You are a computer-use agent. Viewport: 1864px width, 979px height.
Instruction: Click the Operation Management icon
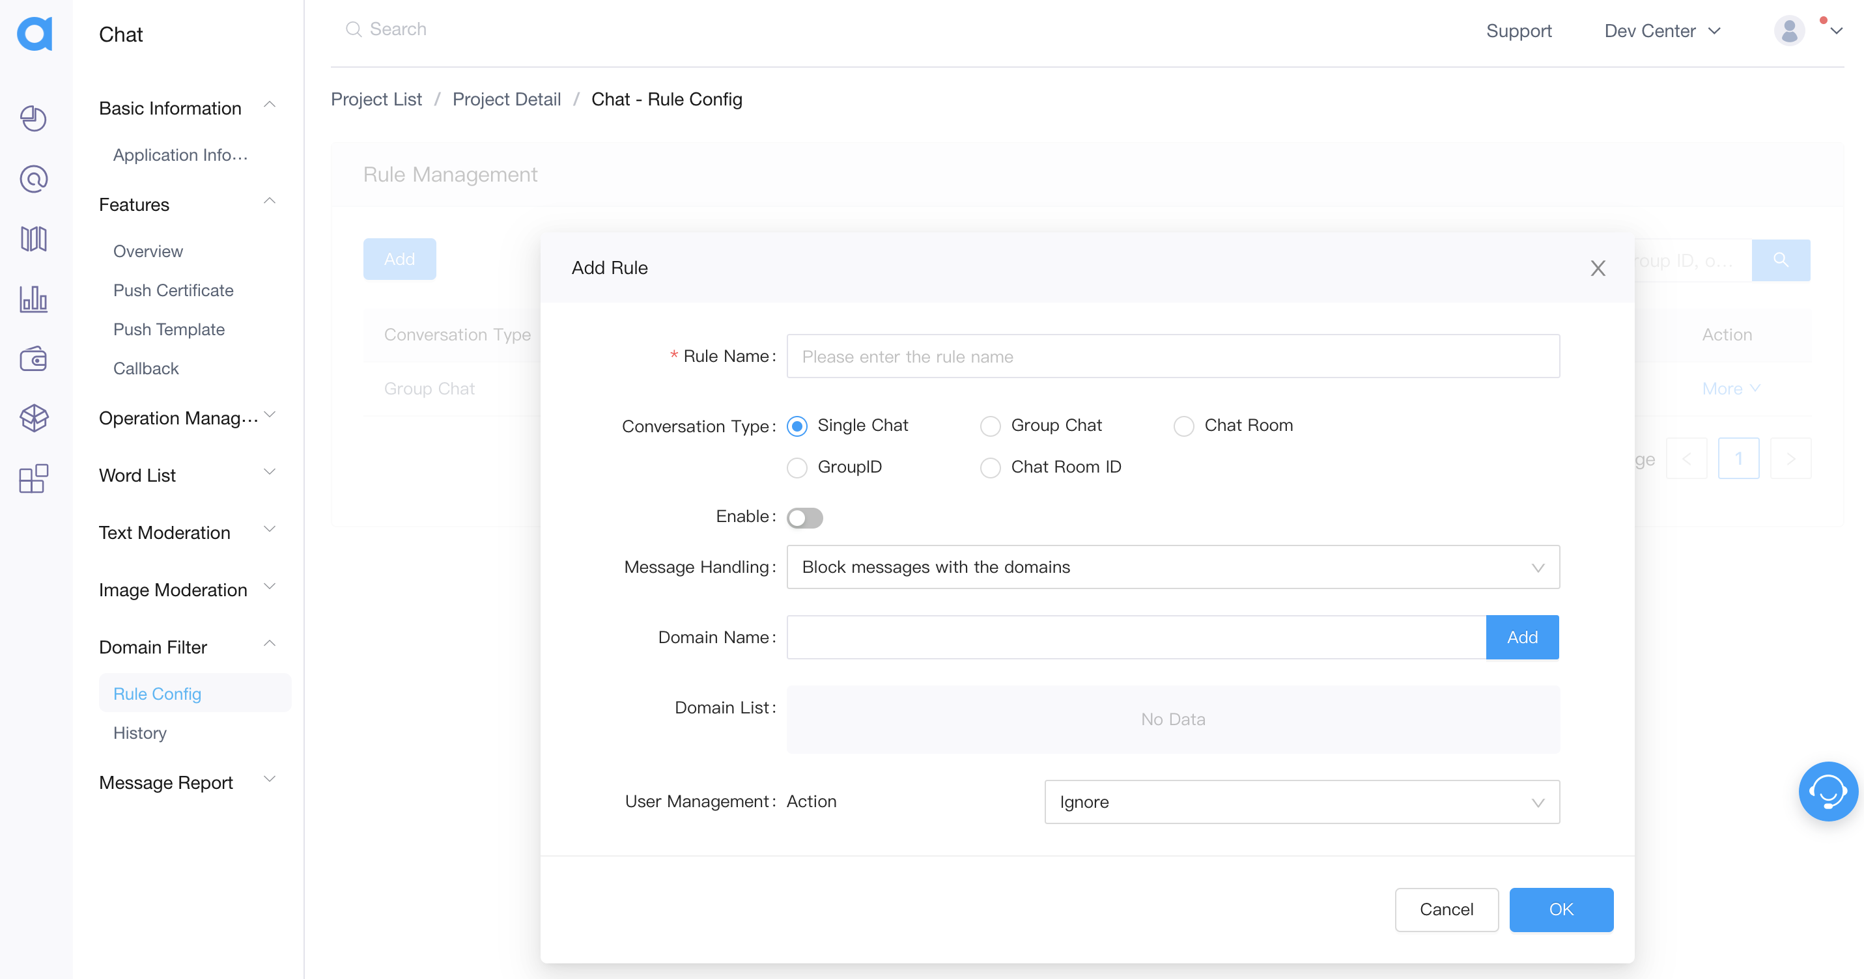point(33,415)
